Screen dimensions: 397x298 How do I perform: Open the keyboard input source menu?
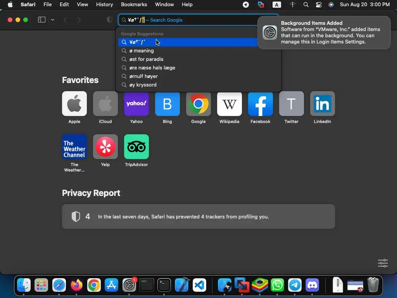(276, 5)
